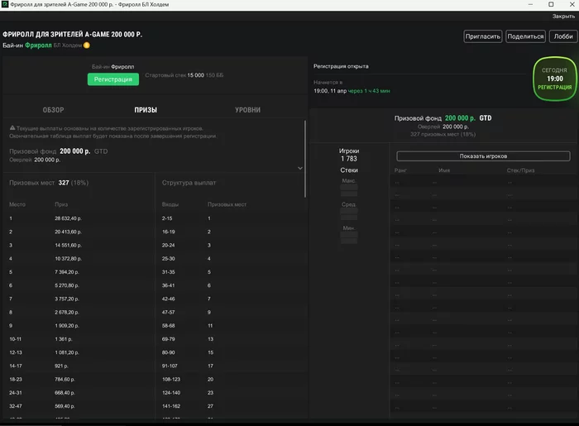579x426 pixels.
Task: Click the entries range 141-162
Action: [x=171, y=406]
